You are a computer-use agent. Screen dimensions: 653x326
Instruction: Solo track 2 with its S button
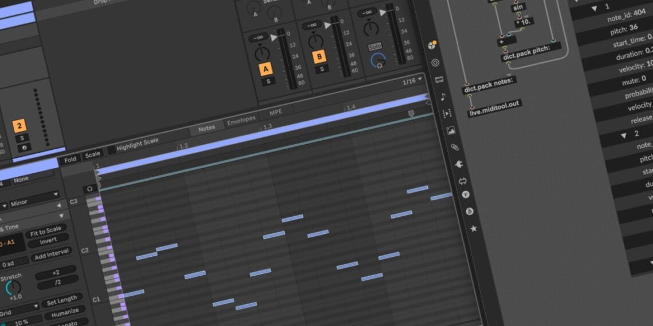coord(22,138)
